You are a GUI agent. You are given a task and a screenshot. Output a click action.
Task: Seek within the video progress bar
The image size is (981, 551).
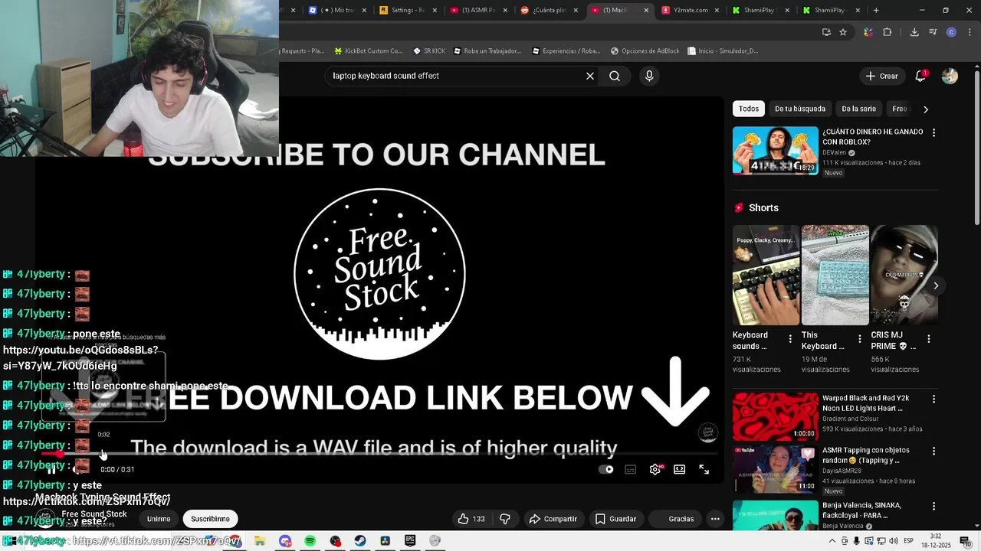point(379,454)
